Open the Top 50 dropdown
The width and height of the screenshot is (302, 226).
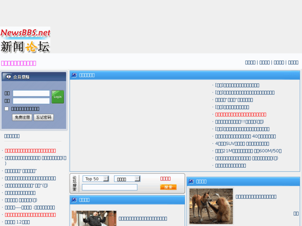tap(96, 179)
